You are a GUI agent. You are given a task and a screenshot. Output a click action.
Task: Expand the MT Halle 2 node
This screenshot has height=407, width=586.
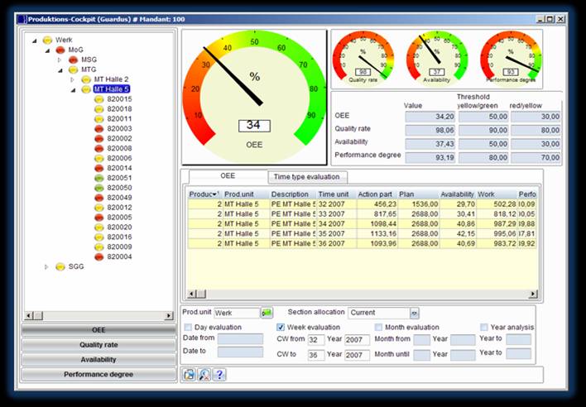tap(72, 79)
